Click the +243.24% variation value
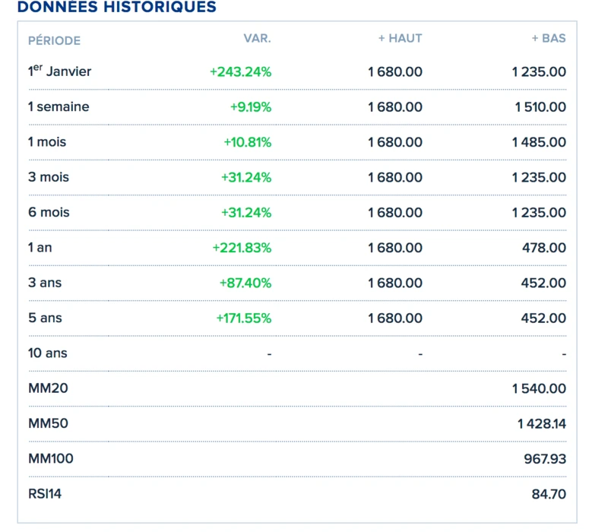The width and height of the screenshot is (592, 532). click(240, 72)
